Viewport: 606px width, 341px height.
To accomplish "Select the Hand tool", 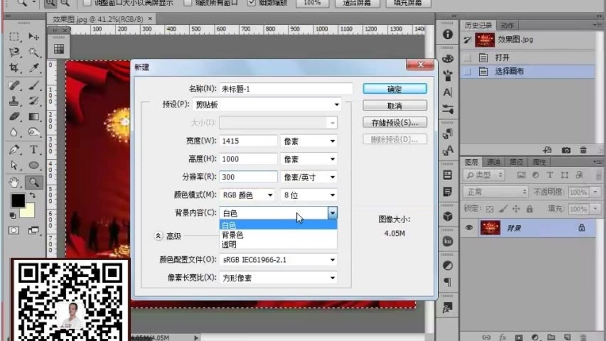I will 13,183.
